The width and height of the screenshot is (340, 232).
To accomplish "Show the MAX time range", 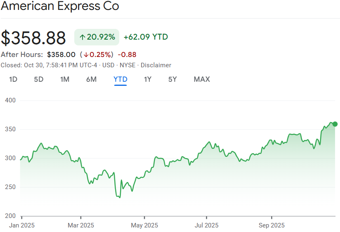I will click(x=202, y=79).
